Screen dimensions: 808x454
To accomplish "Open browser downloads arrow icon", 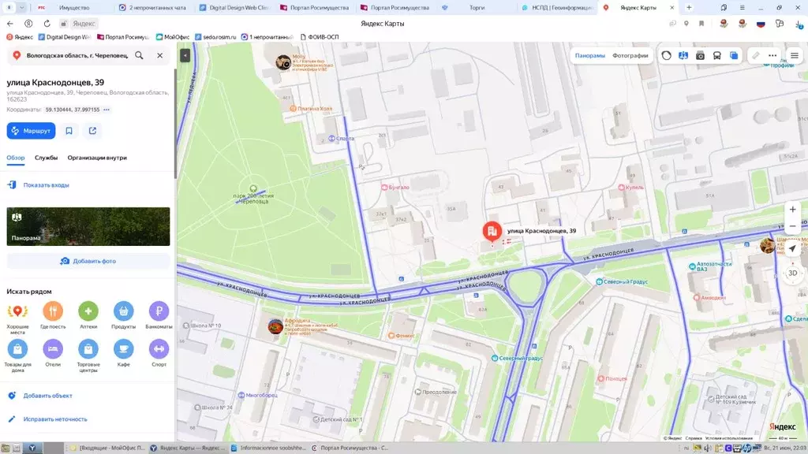I will point(799,24).
